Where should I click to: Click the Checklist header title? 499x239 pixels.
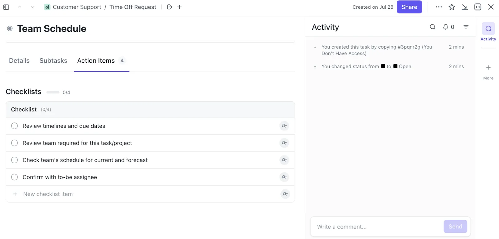[24, 109]
